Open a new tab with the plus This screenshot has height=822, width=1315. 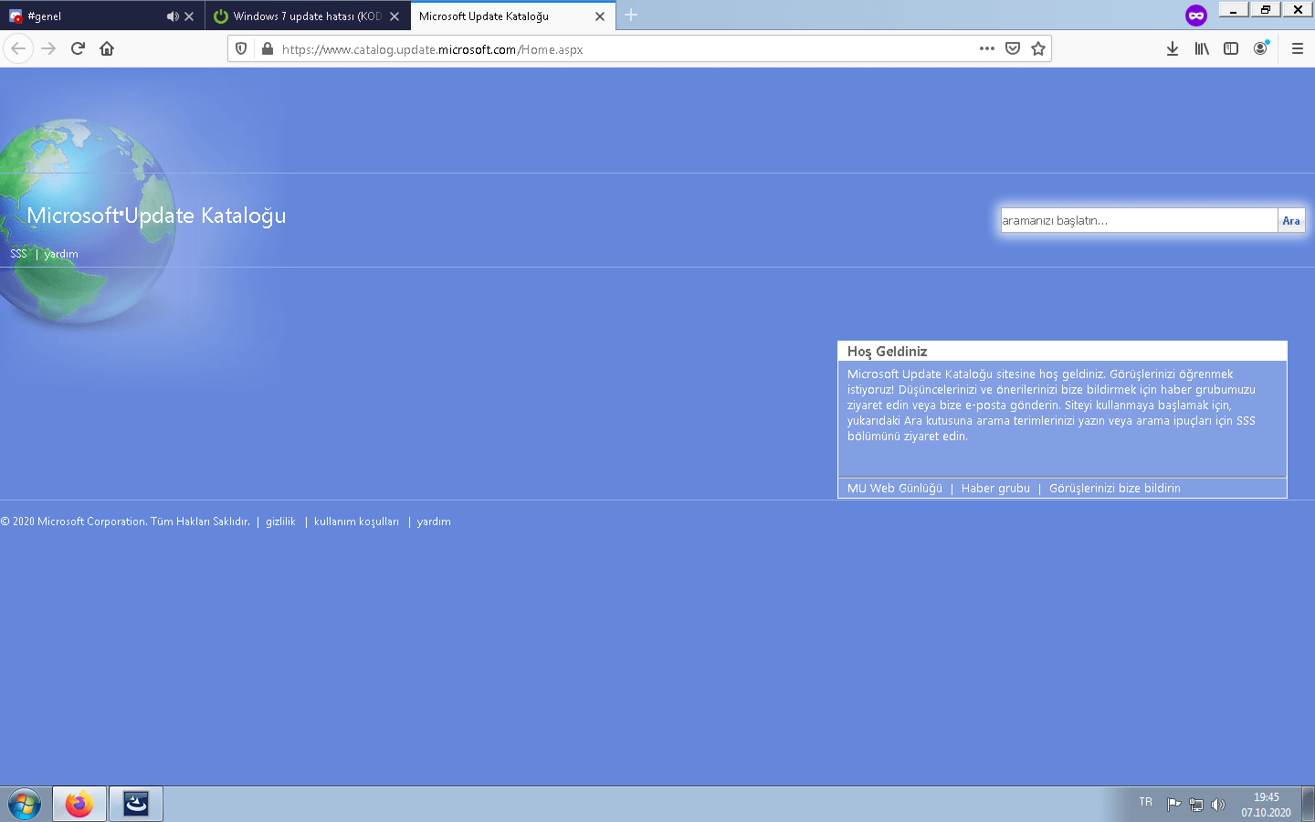pyautogui.click(x=631, y=15)
